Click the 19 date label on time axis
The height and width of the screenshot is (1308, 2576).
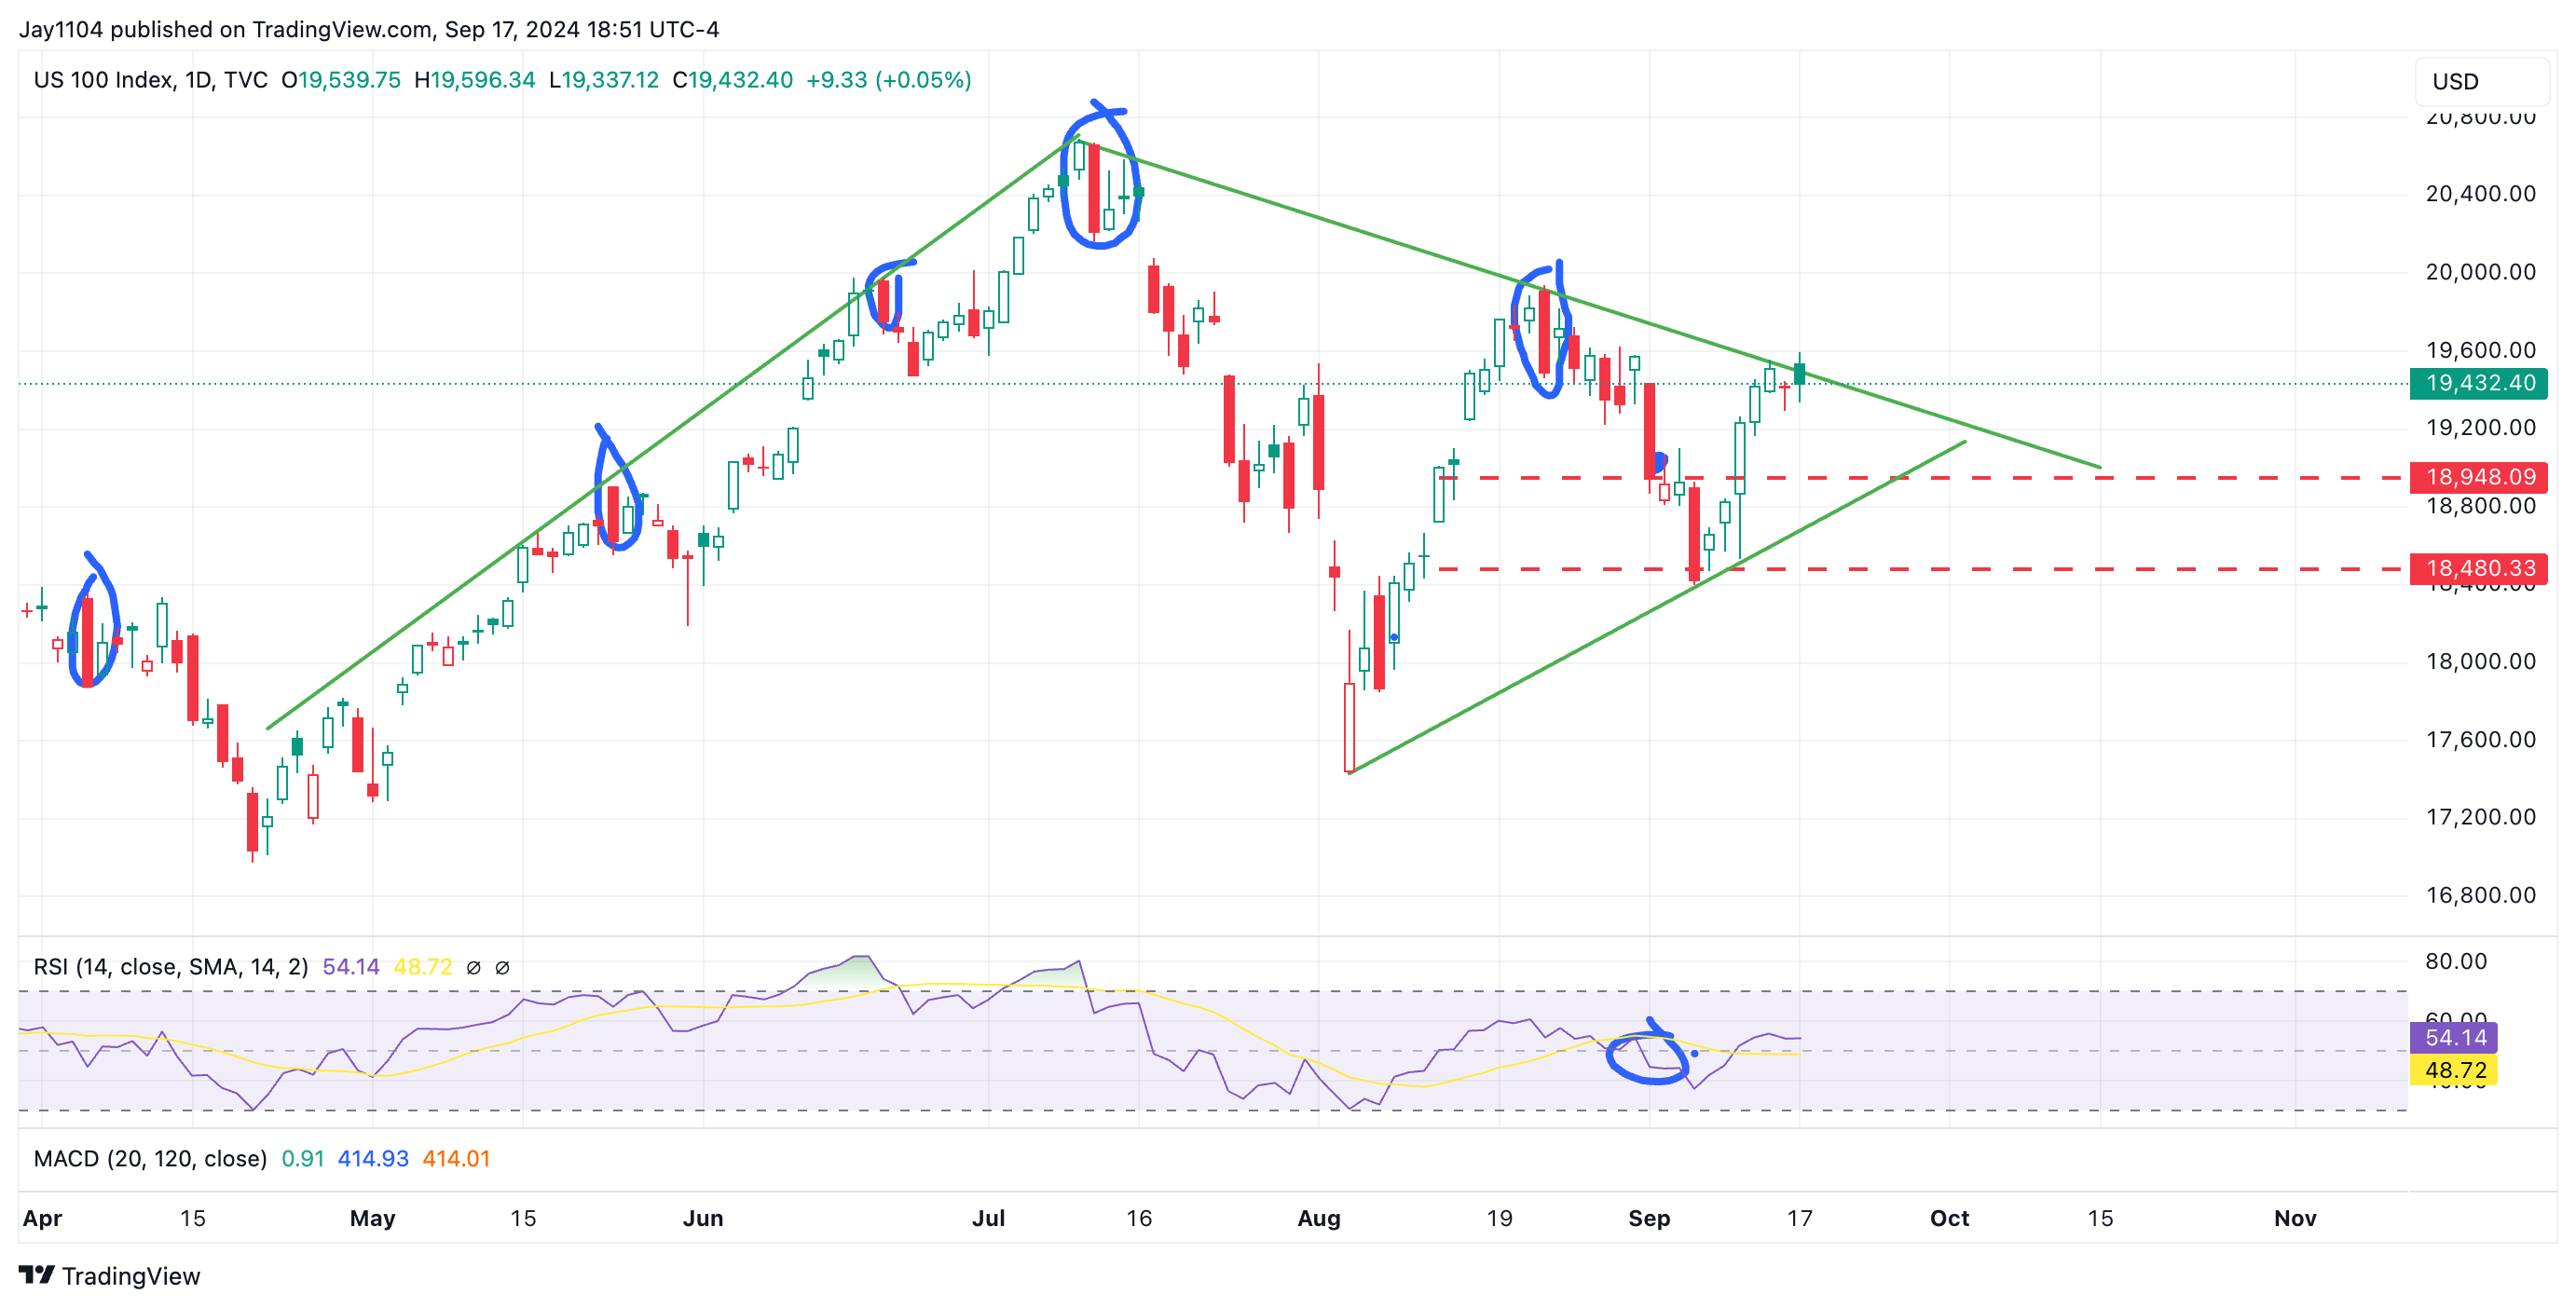pos(1499,1218)
